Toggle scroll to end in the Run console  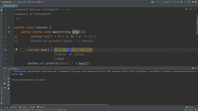(8, 82)
